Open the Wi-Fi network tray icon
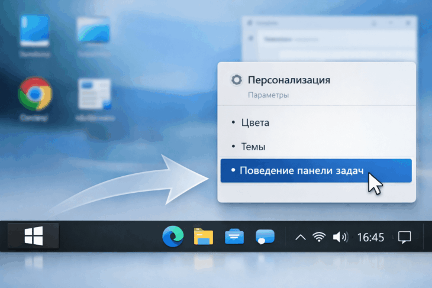 tap(319, 237)
